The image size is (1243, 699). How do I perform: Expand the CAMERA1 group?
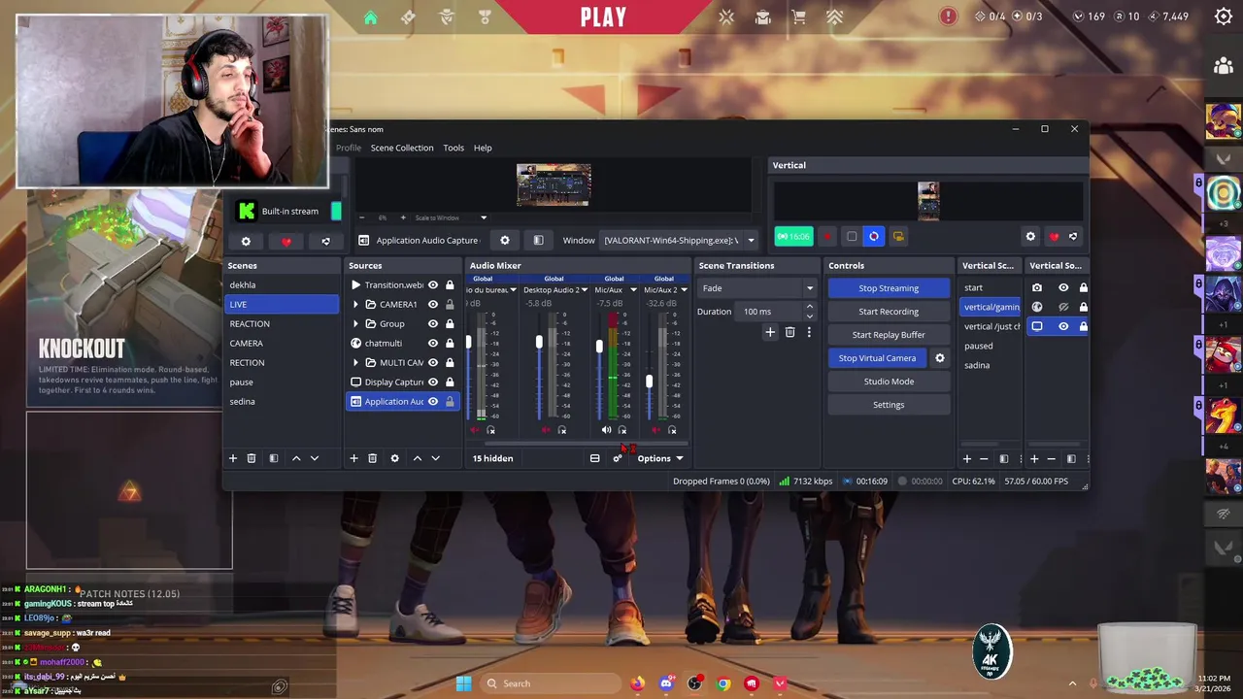(355, 304)
